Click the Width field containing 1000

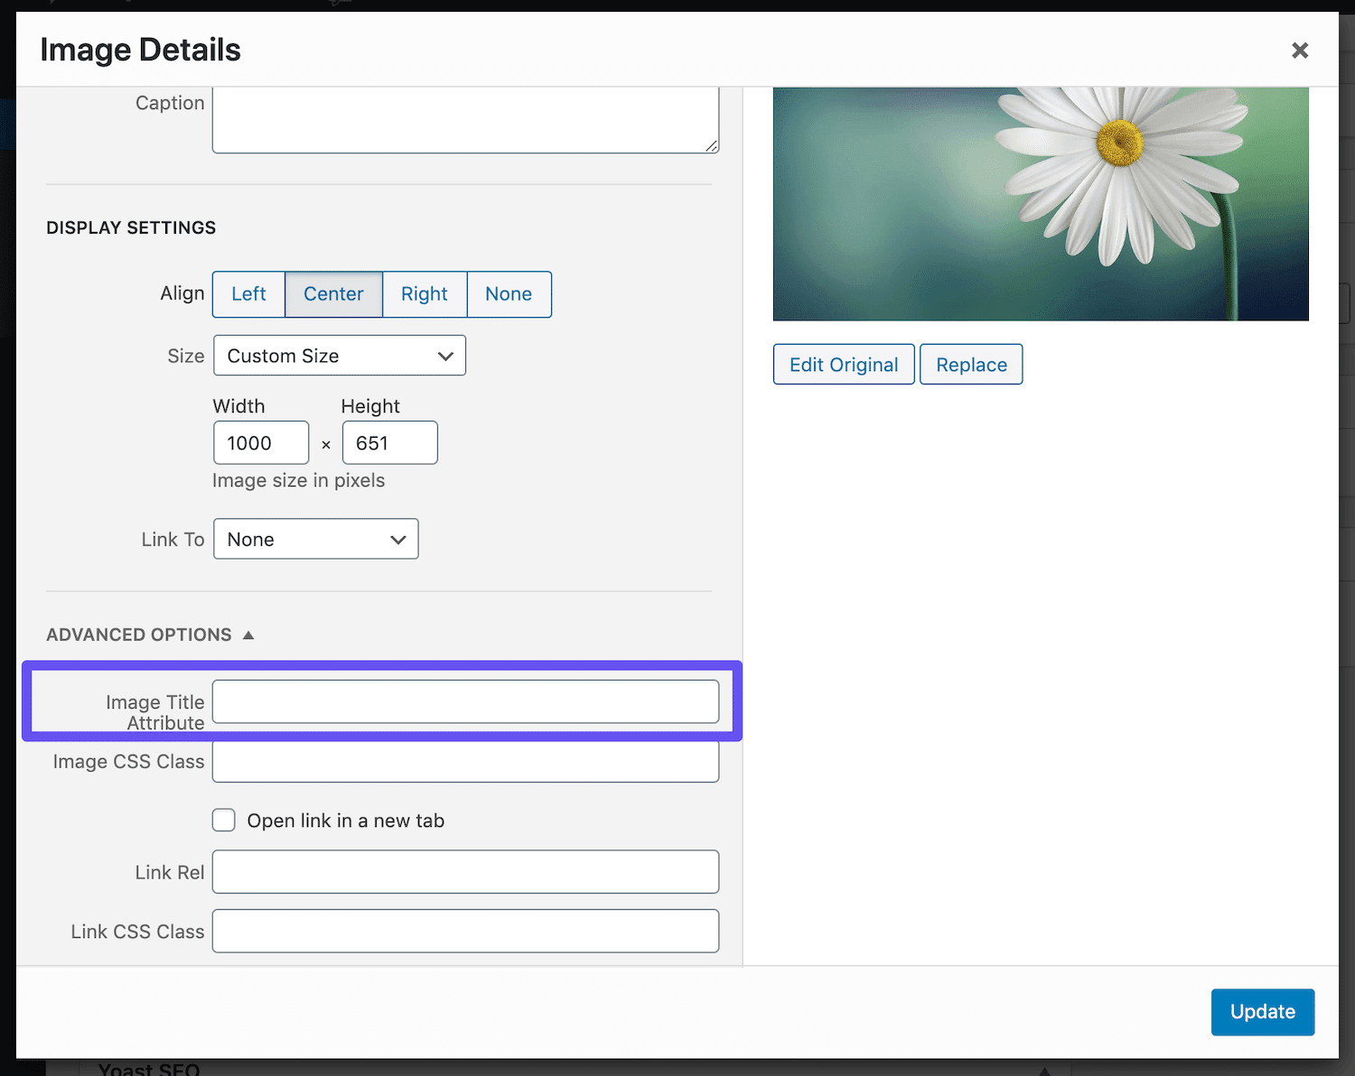(x=261, y=443)
